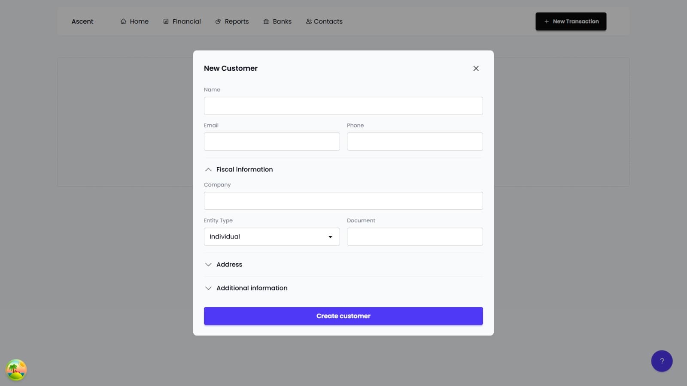This screenshot has height=386, width=687.
Task: Click the Contacts people icon
Action: pos(309,21)
